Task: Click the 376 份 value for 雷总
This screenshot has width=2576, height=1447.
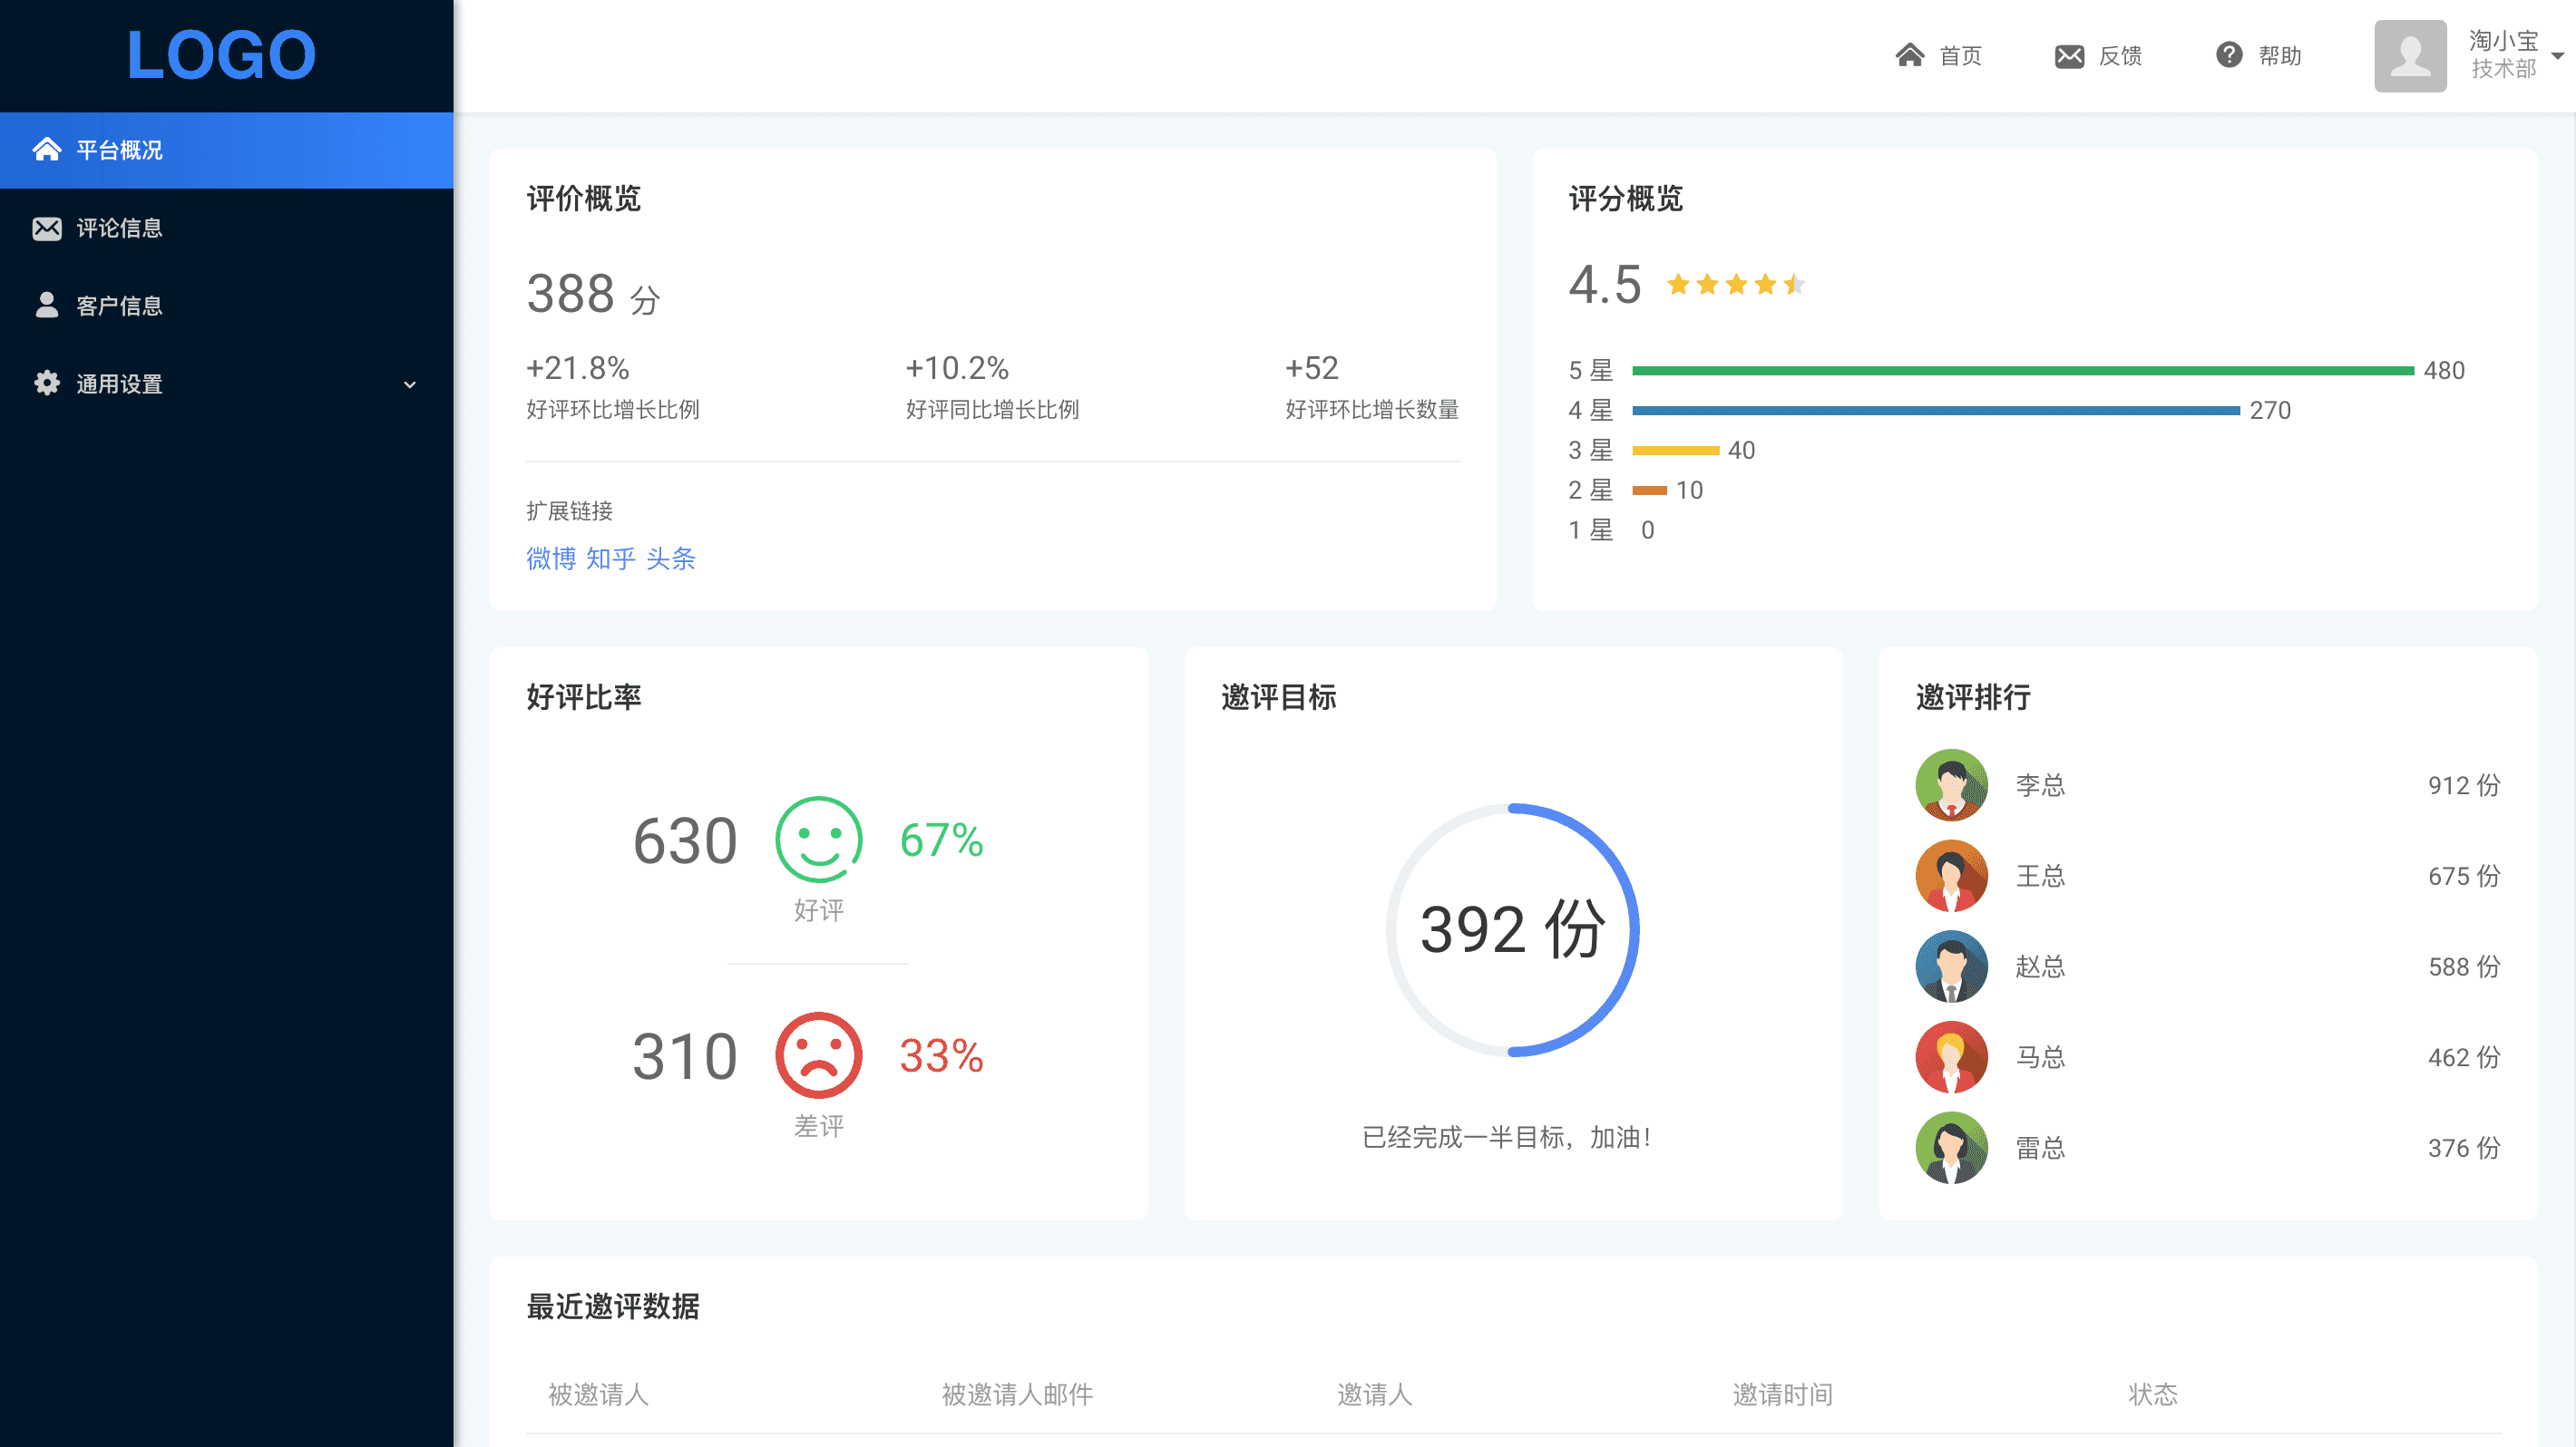Action: (x=2464, y=1148)
